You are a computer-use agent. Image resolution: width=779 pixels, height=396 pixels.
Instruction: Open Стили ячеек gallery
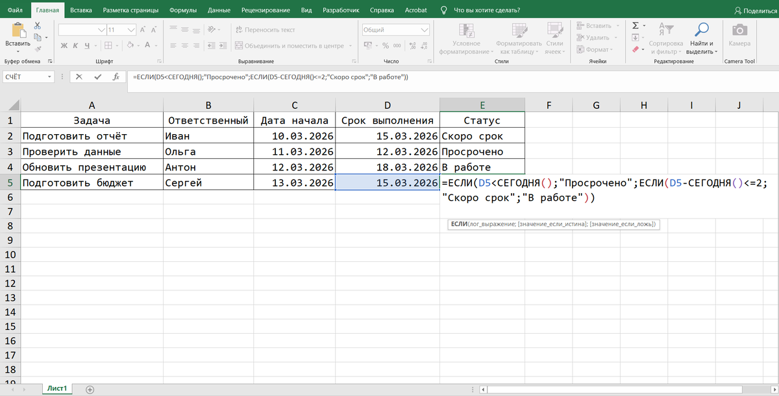(x=554, y=39)
